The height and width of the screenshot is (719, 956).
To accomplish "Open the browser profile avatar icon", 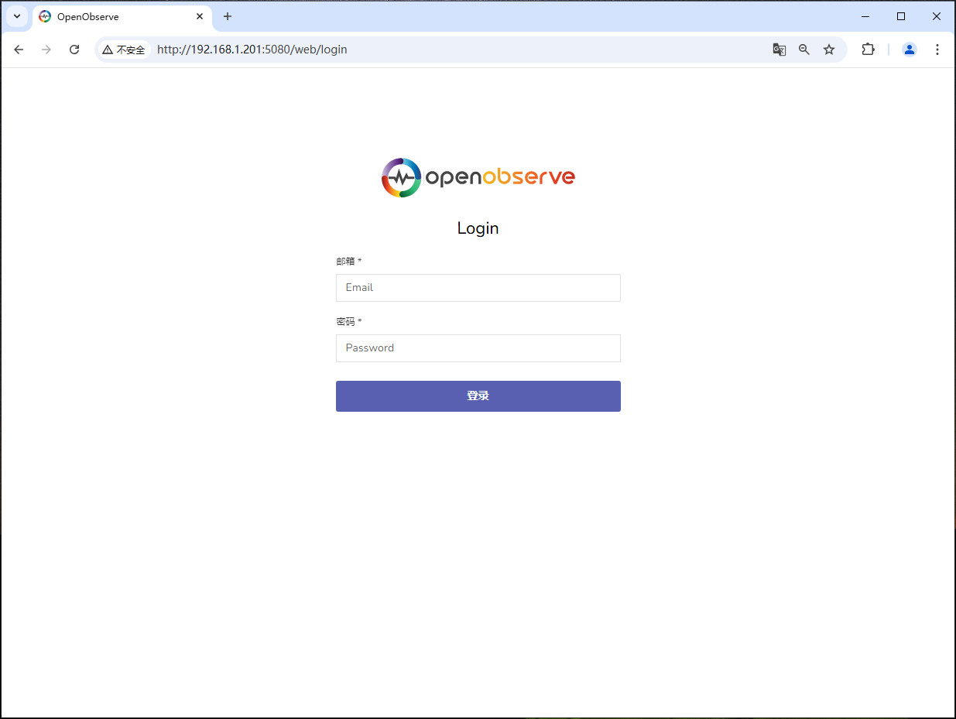I will [909, 49].
